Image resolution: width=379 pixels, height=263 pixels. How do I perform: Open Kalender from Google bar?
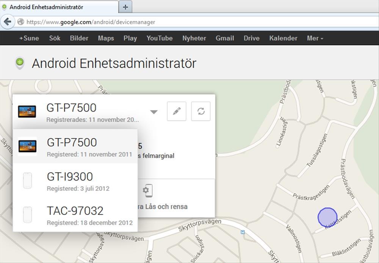[283, 38]
